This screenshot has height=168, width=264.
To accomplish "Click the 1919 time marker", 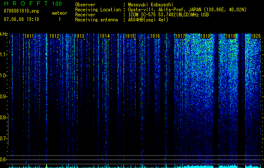I will 231,36.
